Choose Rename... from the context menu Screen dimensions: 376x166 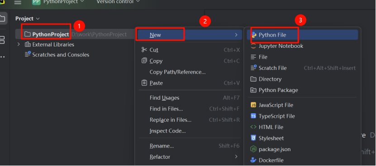coord(190,146)
